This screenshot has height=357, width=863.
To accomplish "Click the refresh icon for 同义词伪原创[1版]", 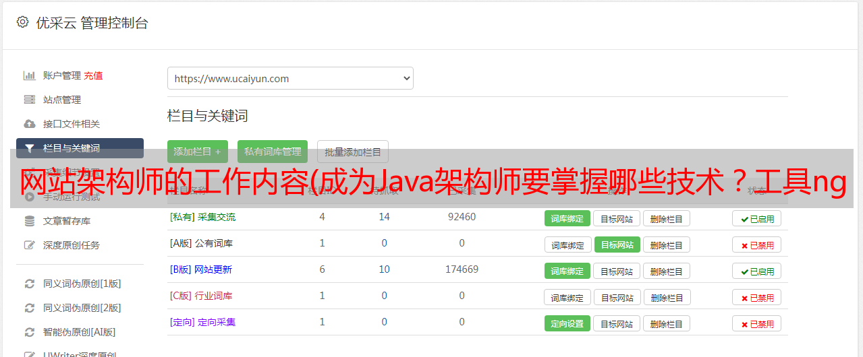I will click(29, 284).
